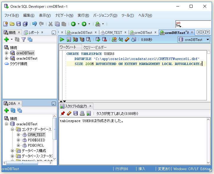214x174 pixels.
Task: Close the crmDBTest~1 editor tab
Action: [192, 32]
